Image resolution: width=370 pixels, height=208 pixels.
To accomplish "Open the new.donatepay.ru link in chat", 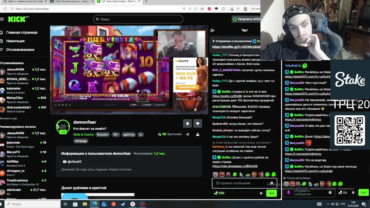I will (235, 166).
